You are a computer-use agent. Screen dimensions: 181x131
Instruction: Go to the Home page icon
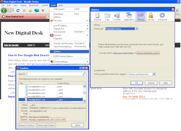point(30,11)
